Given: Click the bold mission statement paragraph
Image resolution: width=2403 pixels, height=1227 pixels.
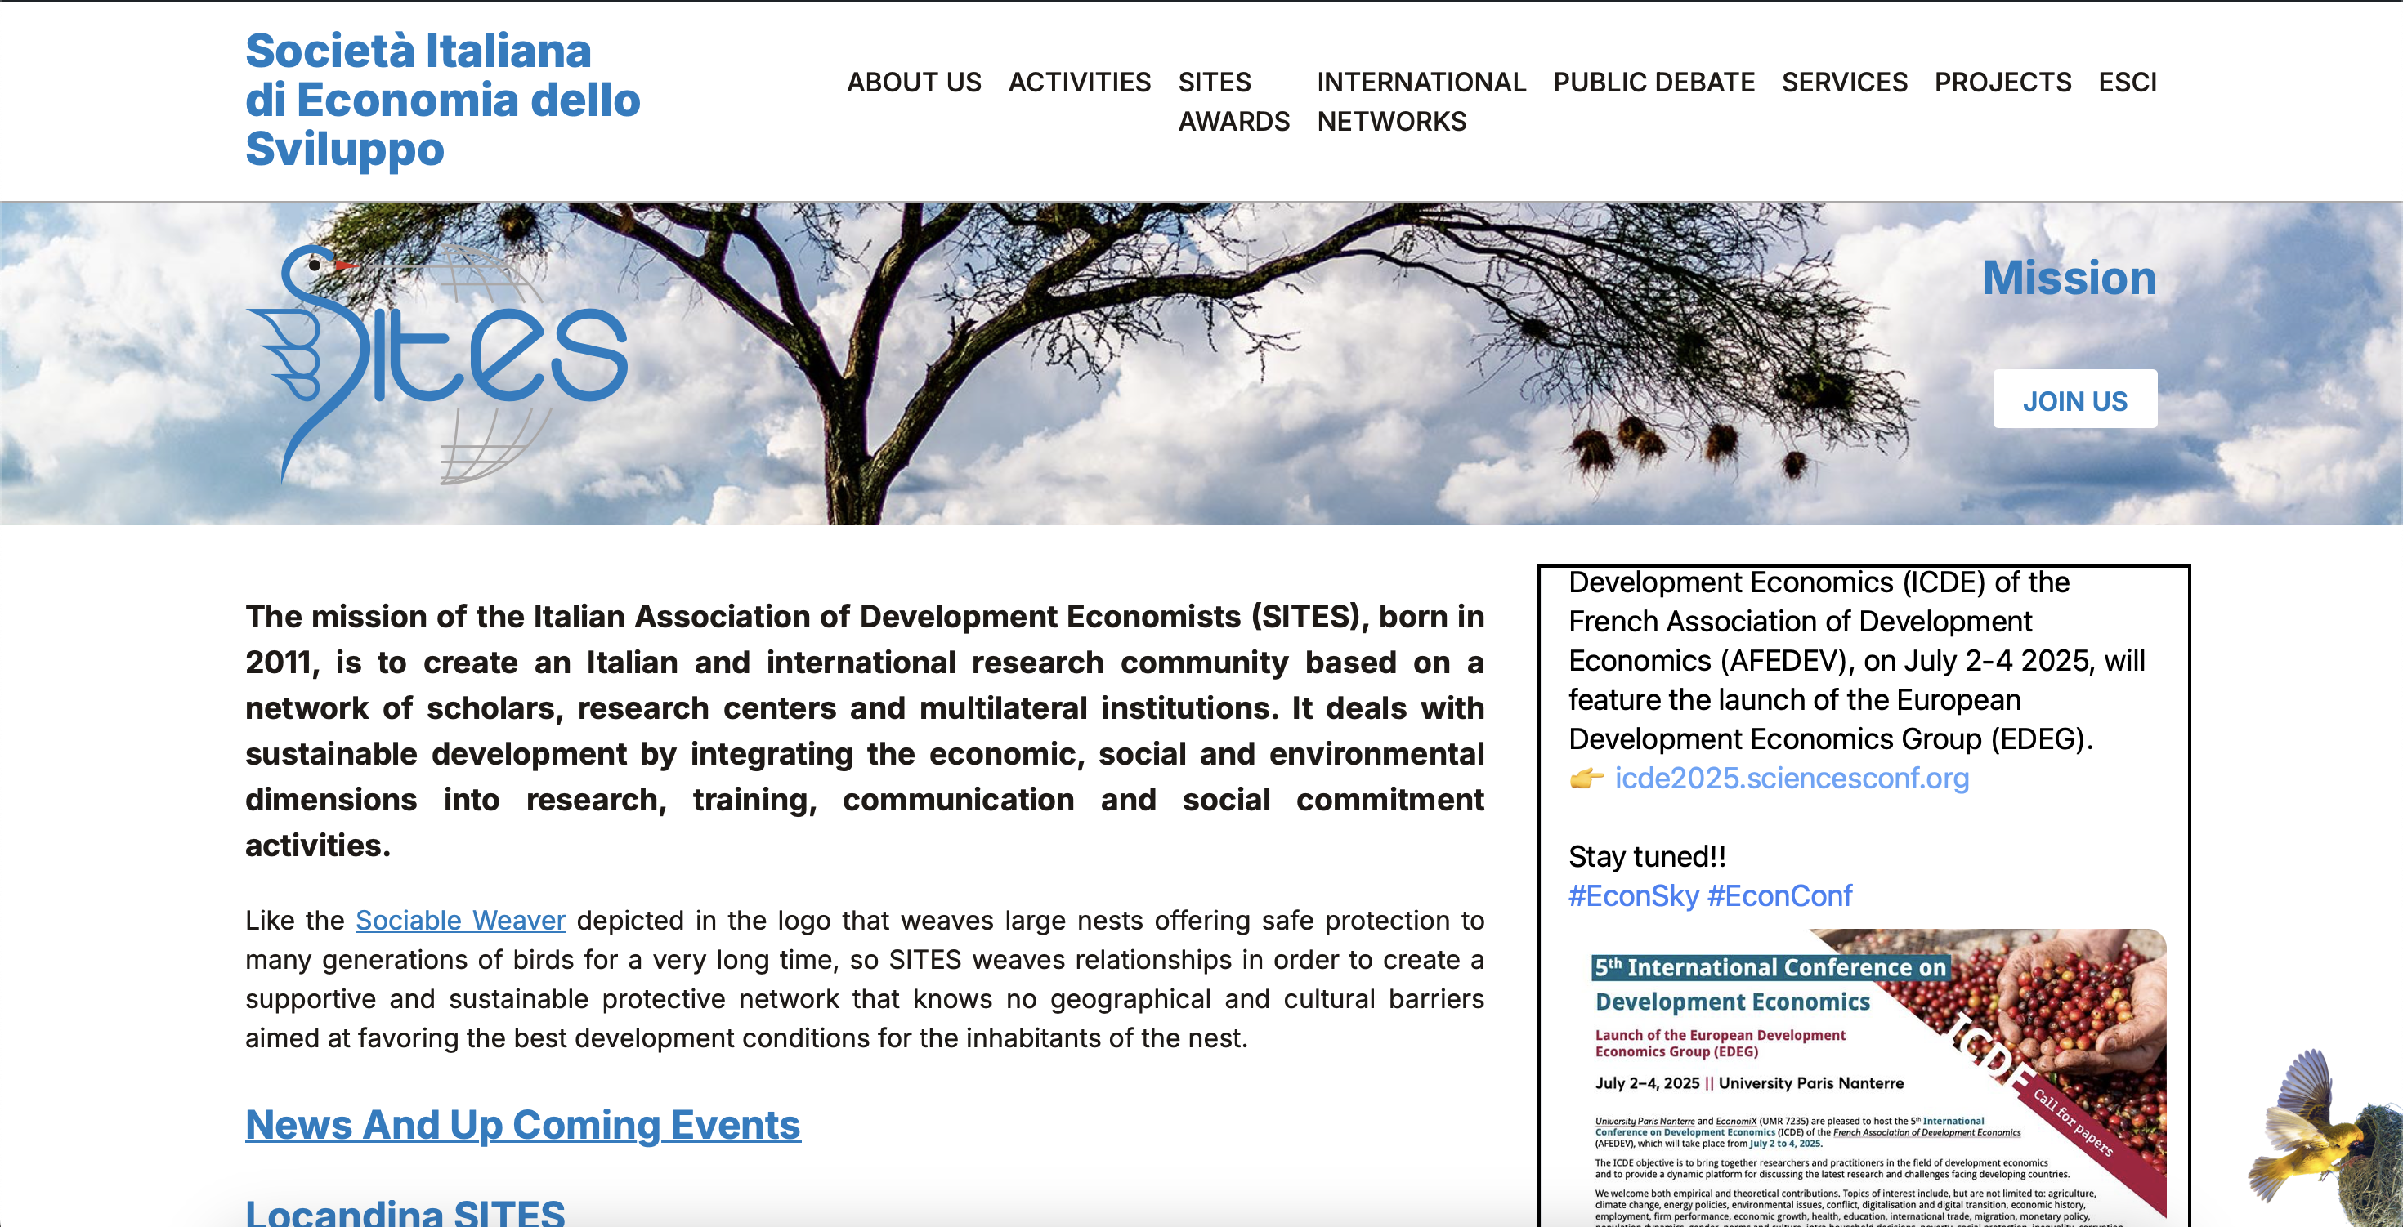Looking at the screenshot, I should click(x=865, y=730).
